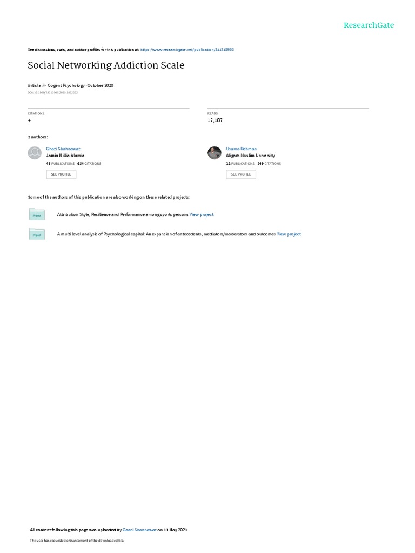Click the ResearchGate logo
The width and height of the screenshot is (415, 553).
369,25
